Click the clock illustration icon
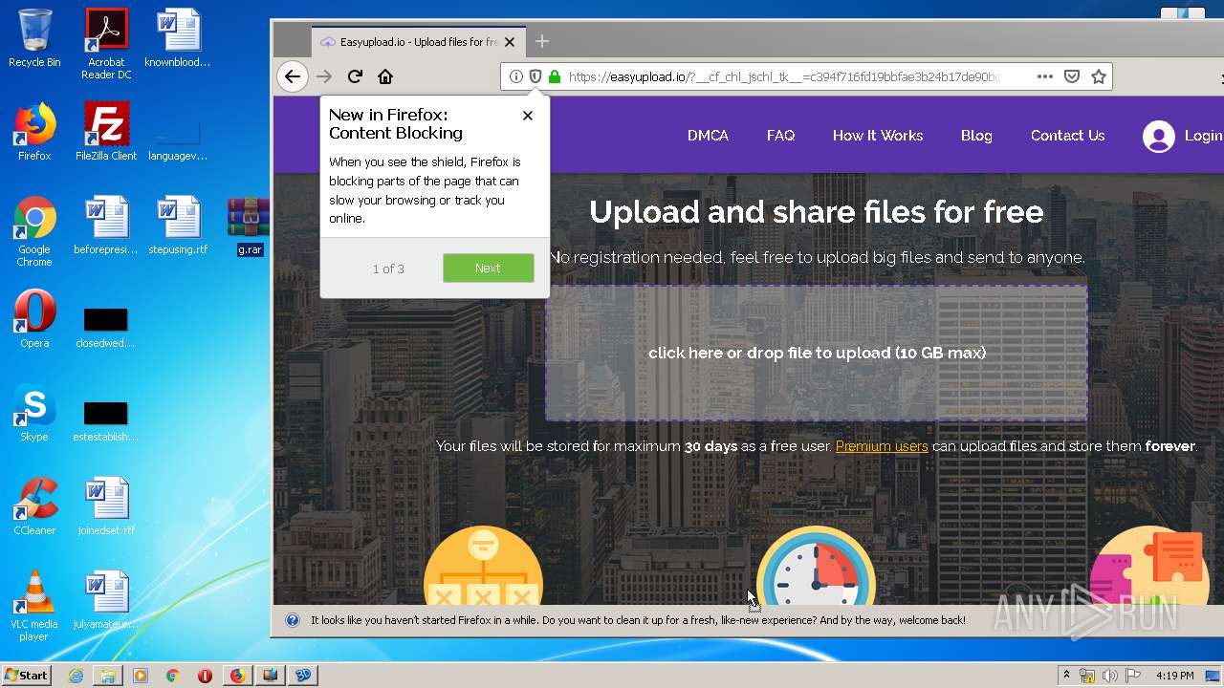Image resolution: width=1224 pixels, height=688 pixels. pos(816,567)
